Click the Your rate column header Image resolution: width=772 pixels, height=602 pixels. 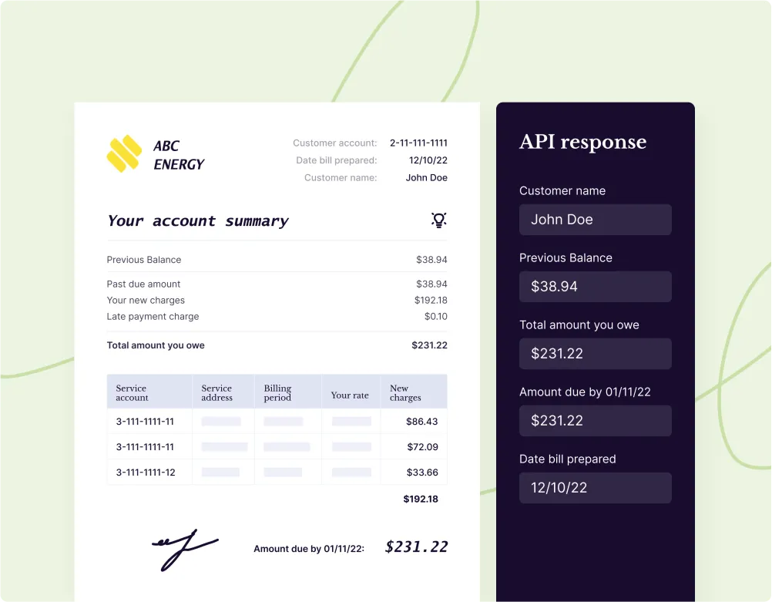coord(350,395)
